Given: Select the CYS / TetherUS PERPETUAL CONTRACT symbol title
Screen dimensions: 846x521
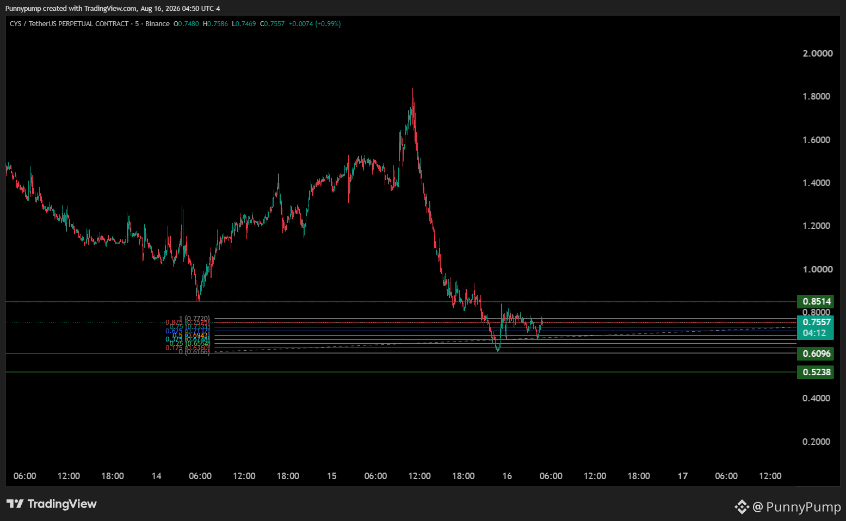Looking at the screenshot, I should (69, 24).
